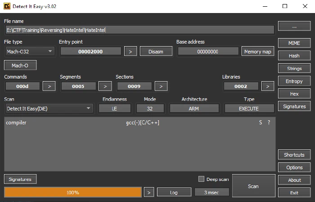Click the Sections value 0009
Viewport: 315px width, 202px height.
[135, 86]
